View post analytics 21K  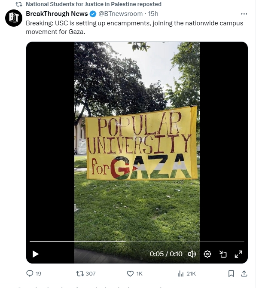181,273
